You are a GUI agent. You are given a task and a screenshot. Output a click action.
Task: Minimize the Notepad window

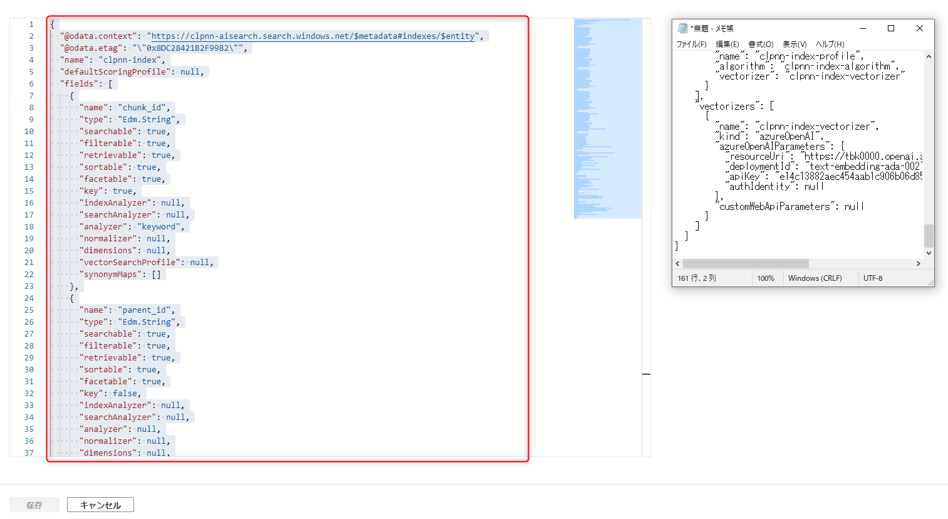(x=863, y=28)
